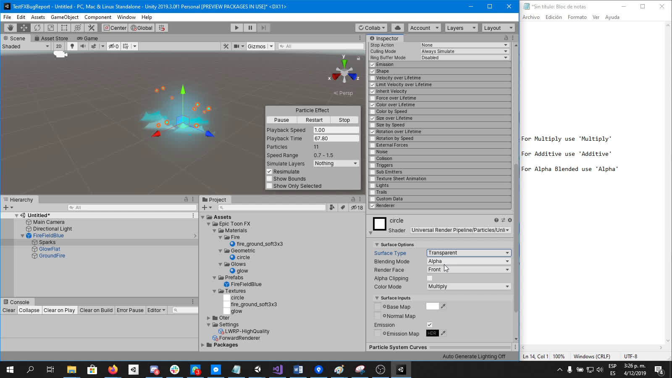Select the Hand tool in toolbar
Viewport: 672px width, 378px height.
[10, 28]
